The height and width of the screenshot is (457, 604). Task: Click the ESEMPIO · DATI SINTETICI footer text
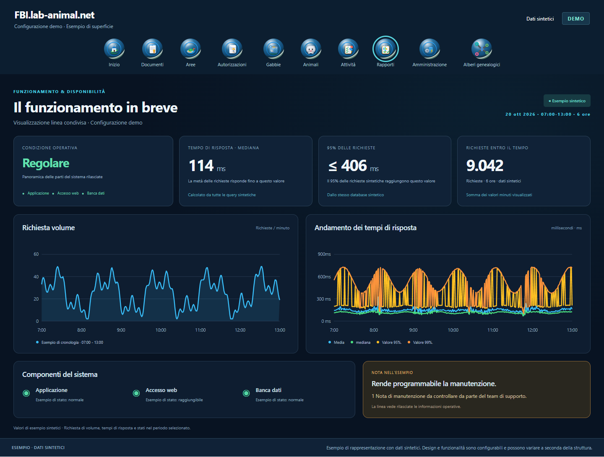tap(38, 448)
